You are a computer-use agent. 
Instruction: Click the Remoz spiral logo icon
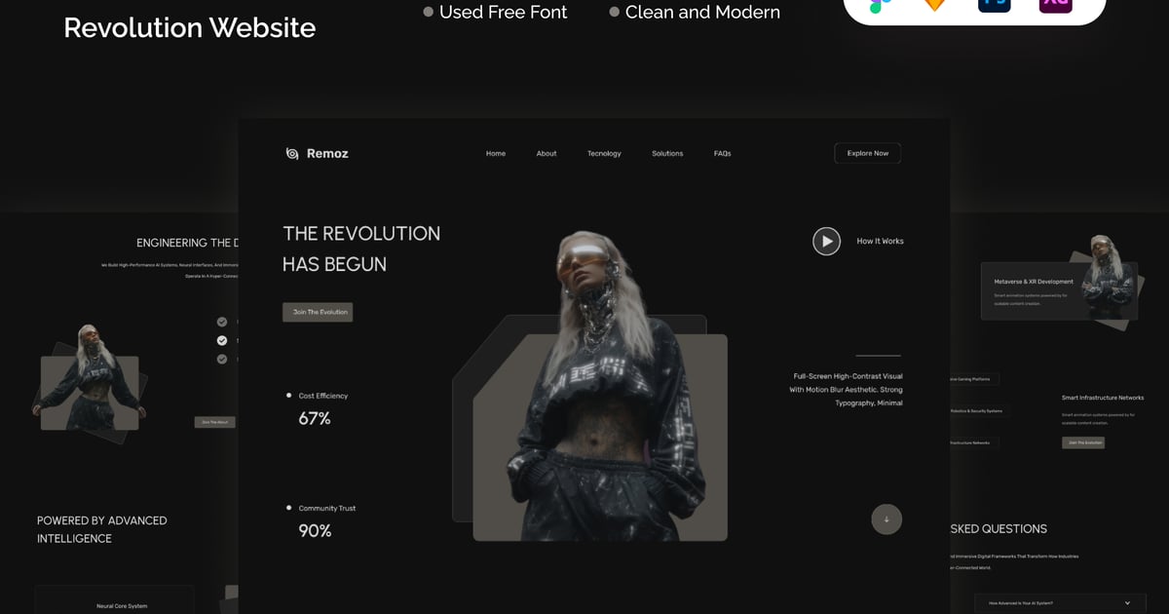pos(292,153)
